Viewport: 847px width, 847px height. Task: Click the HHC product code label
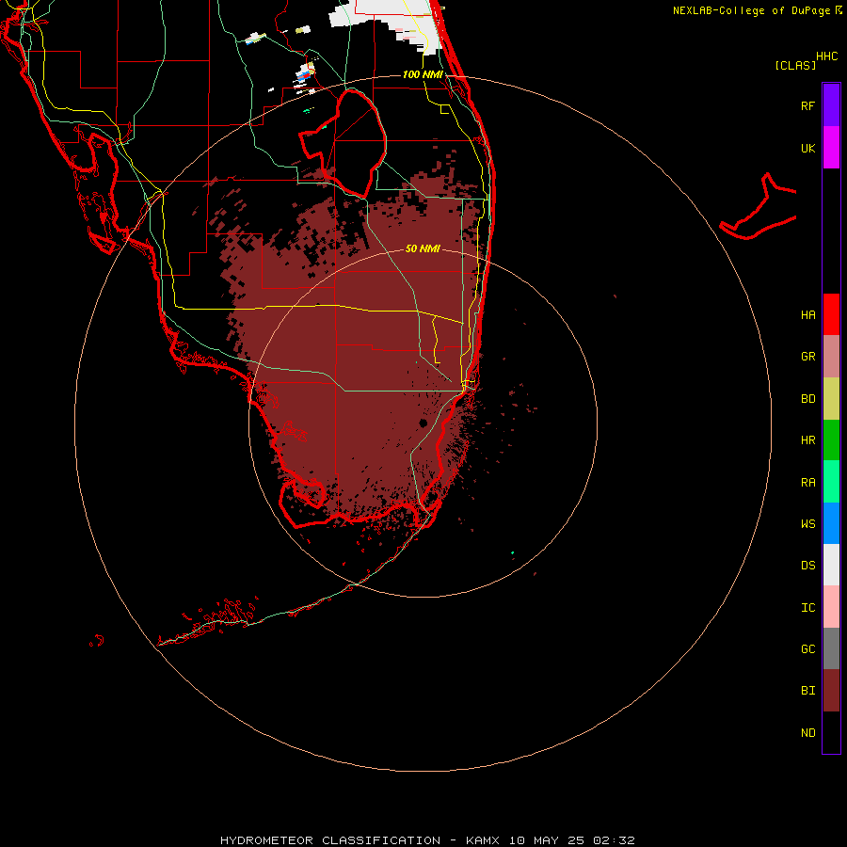826,56
